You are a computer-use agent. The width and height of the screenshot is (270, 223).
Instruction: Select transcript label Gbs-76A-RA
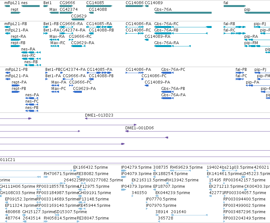(167, 43)
